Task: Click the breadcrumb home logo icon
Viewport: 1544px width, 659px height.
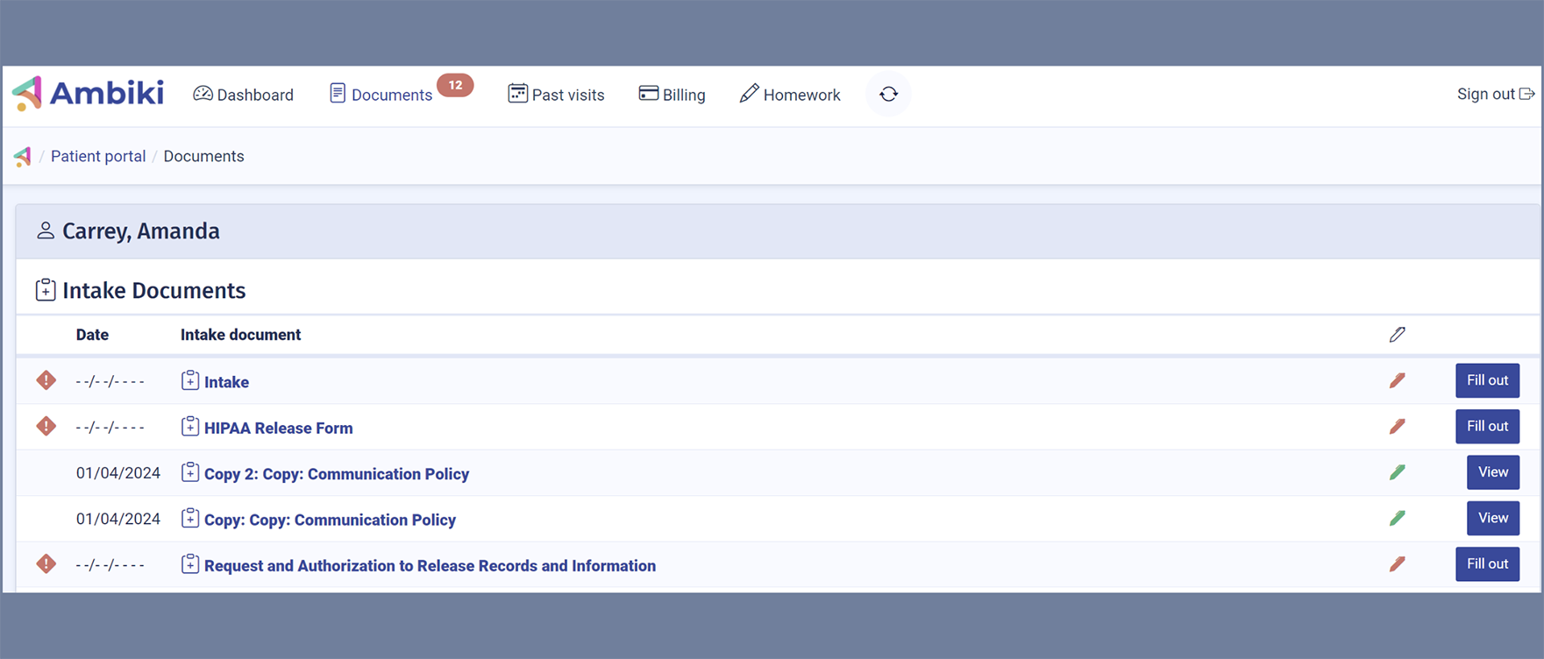Action: (x=23, y=157)
